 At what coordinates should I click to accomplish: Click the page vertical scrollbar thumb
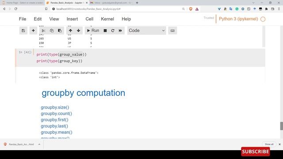click(x=281, y=126)
